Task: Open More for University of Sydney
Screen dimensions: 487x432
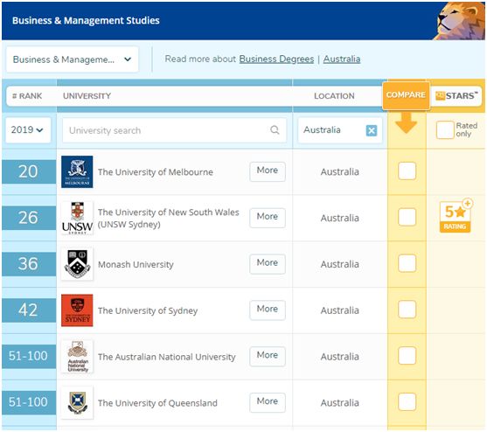Action: (268, 310)
